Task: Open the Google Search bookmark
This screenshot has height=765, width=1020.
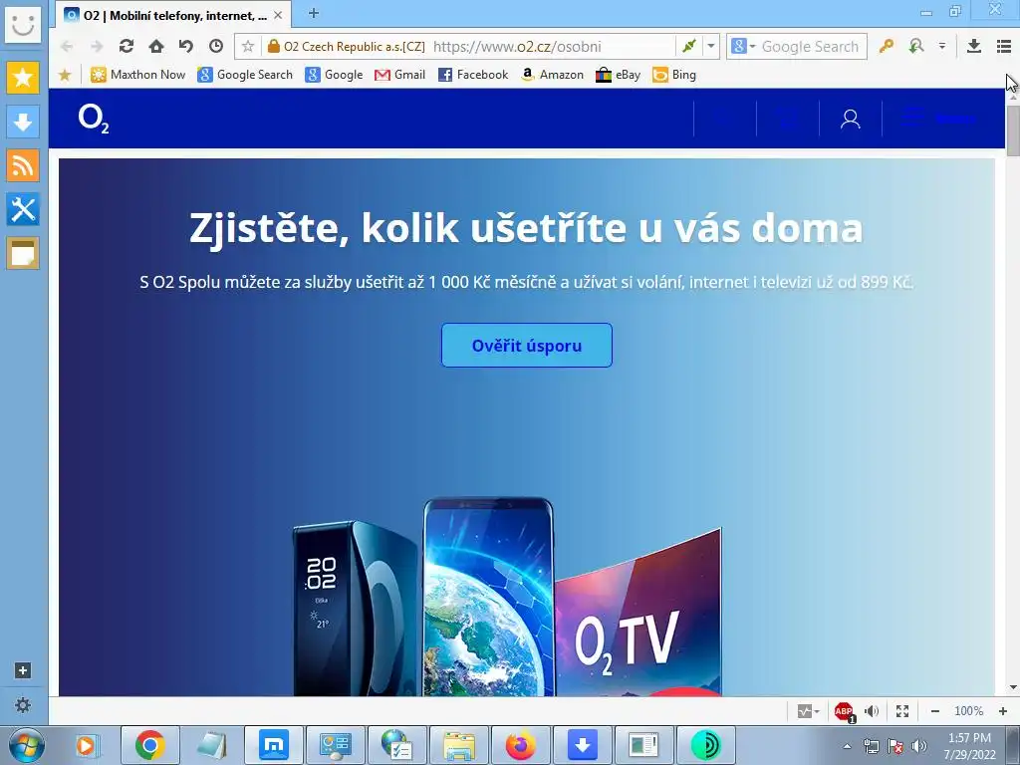Action: [245, 75]
